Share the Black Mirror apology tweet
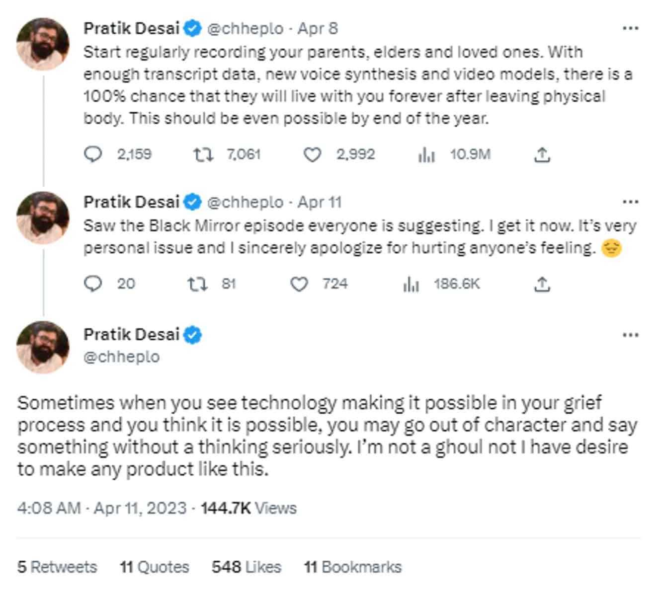Viewport: 660px width, 596px height. tap(542, 284)
